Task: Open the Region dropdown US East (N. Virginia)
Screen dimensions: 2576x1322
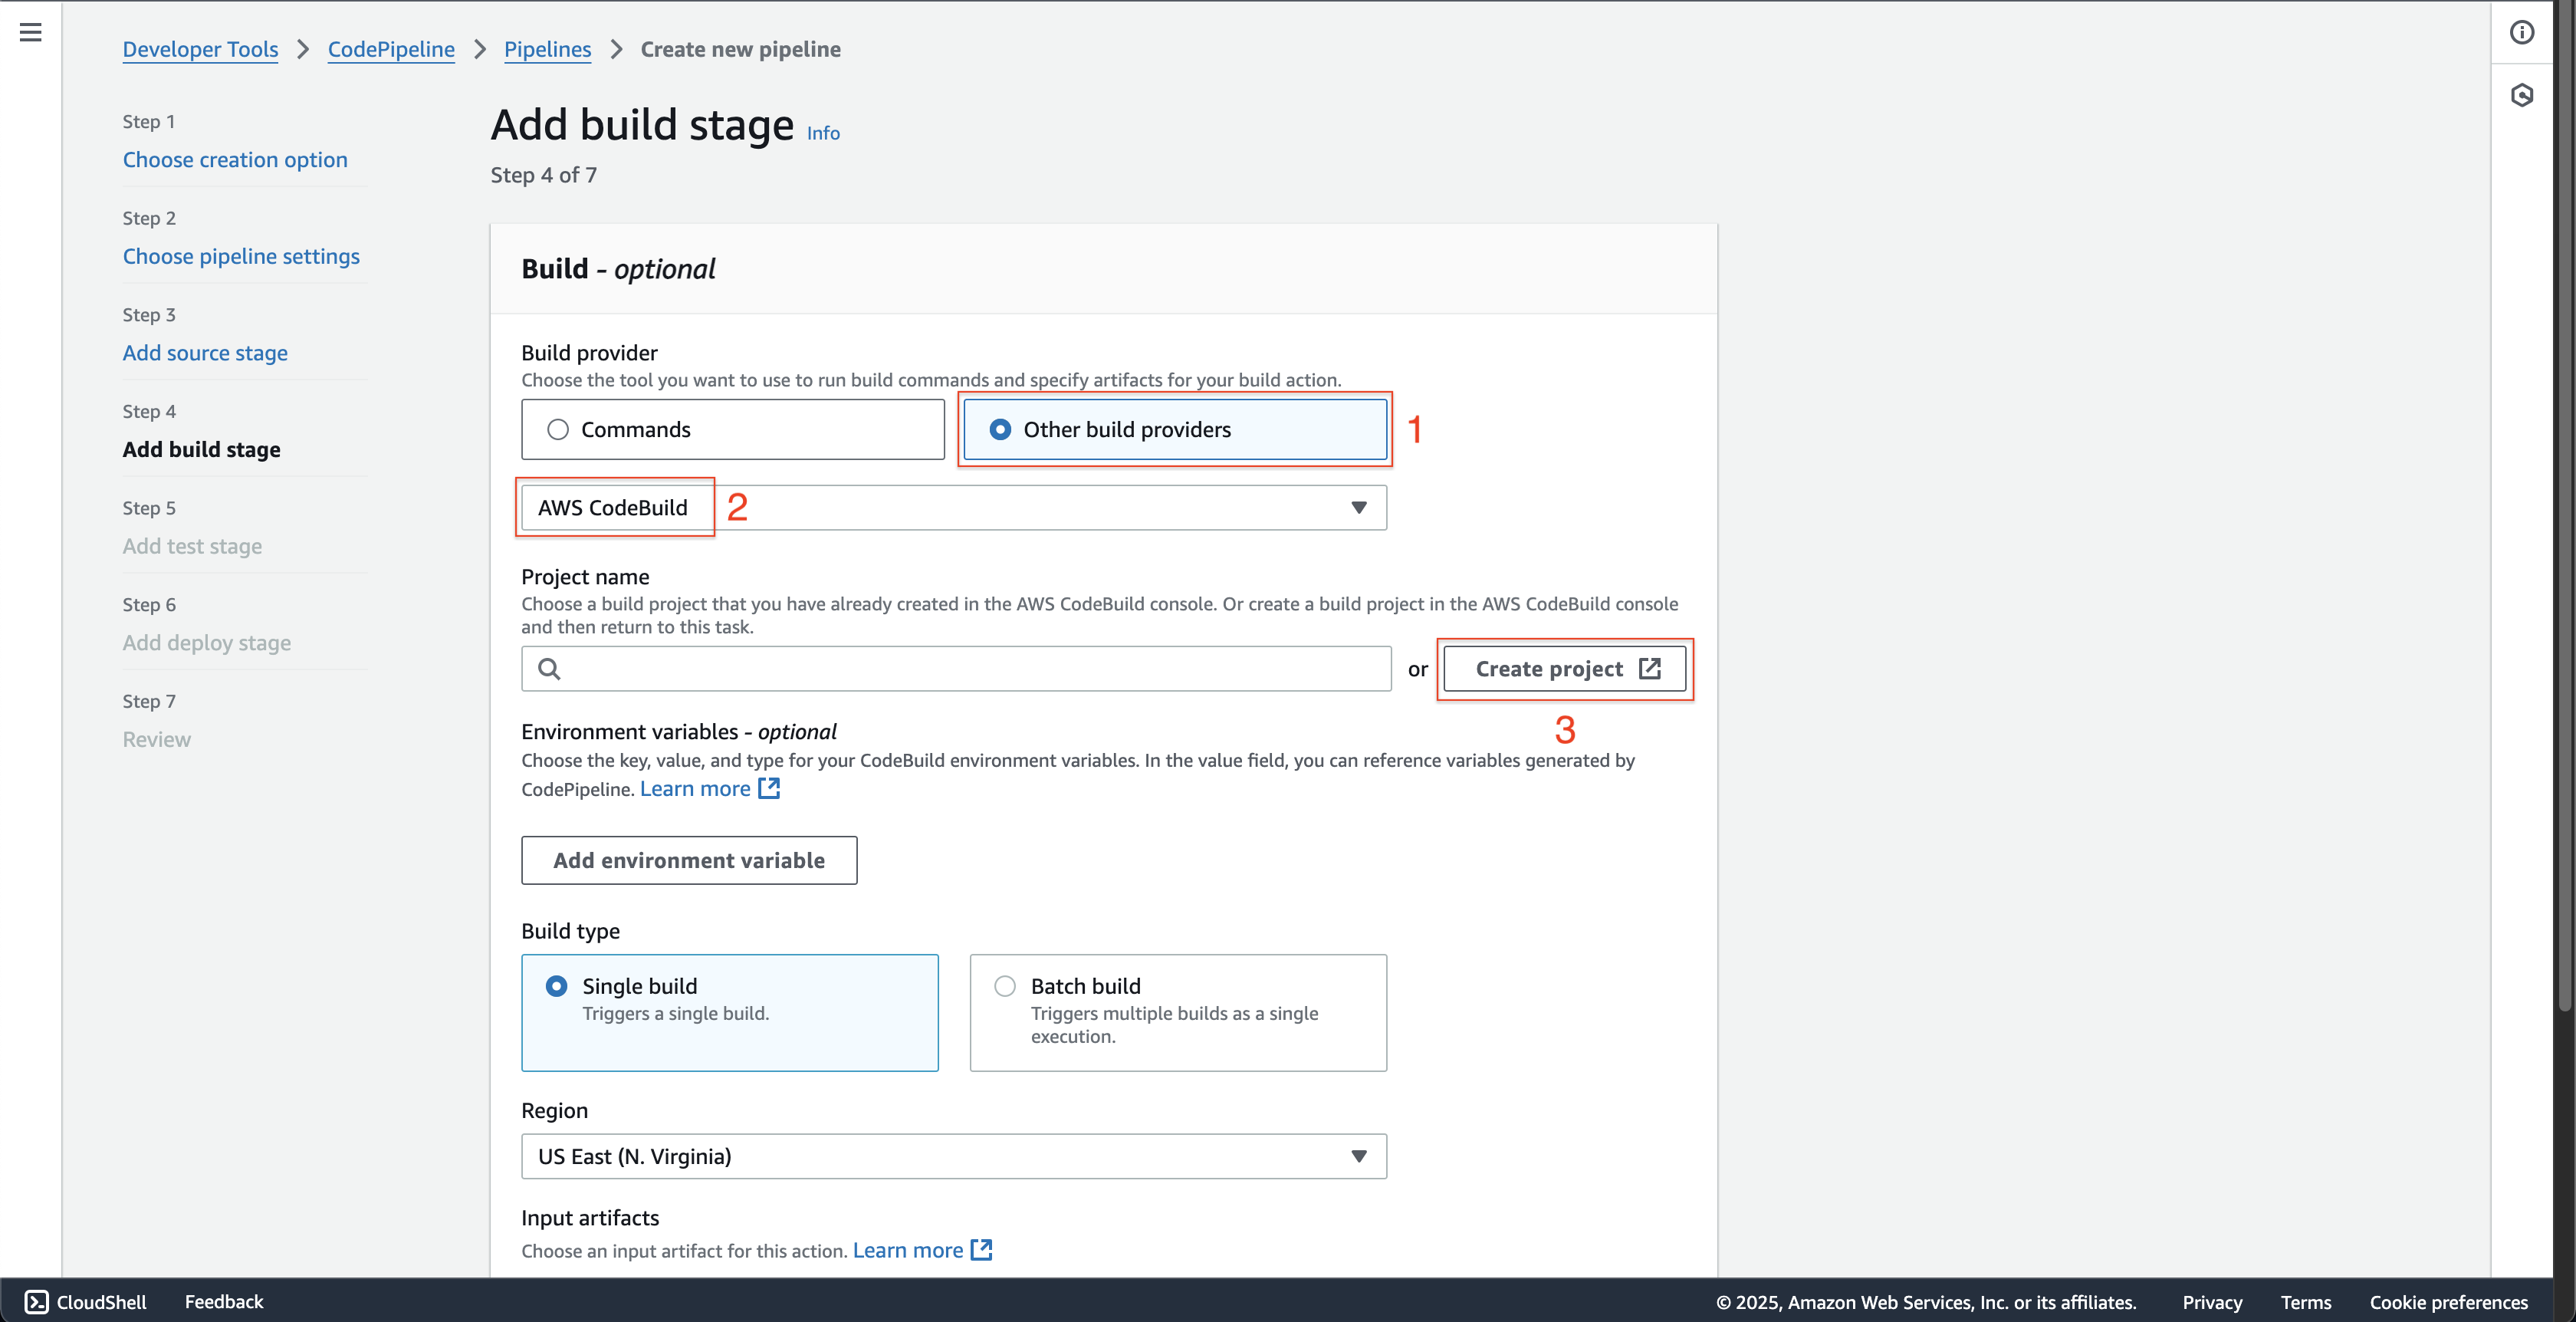Action: (x=954, y=1155)
